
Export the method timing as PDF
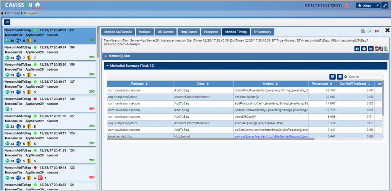376,48
